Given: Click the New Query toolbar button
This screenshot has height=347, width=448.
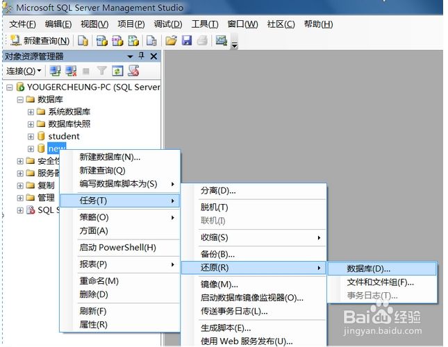Looking at the screenshot, I should coord(40,41).
